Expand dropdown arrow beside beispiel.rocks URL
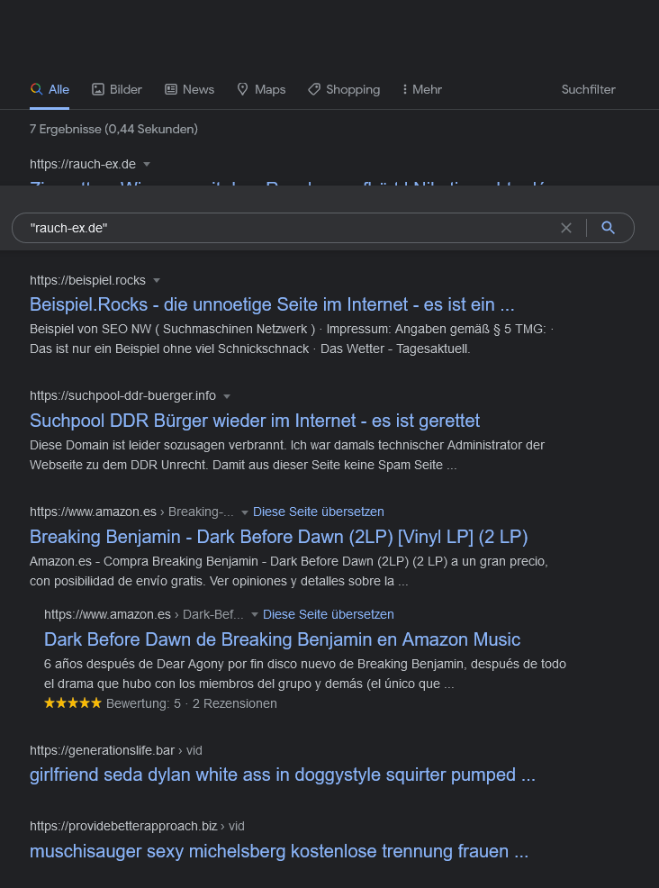This screenshot has height=888, width=659. [x=157, y=280]
